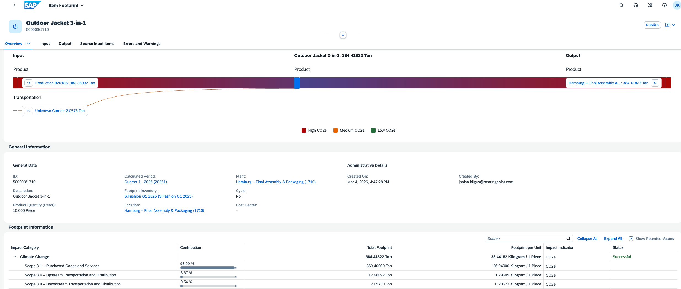Expand right arrows on Hamburg output node
The width and height of the screenshot is (681, 289).
click(x=655, y=83)
